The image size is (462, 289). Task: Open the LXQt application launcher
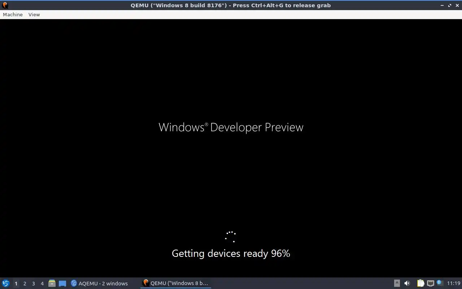pyautogui.click(x=6, y=283)
